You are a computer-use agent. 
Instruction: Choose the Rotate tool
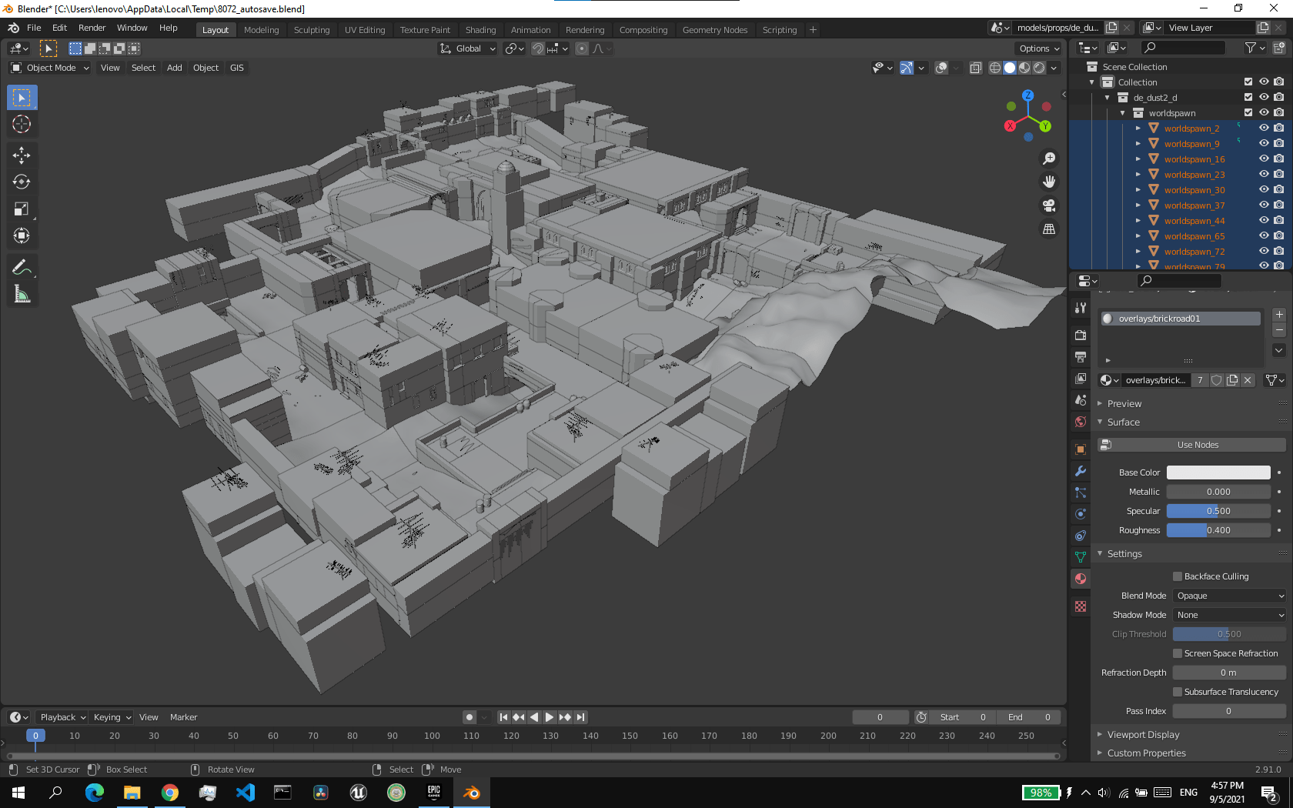click(22, 182)
